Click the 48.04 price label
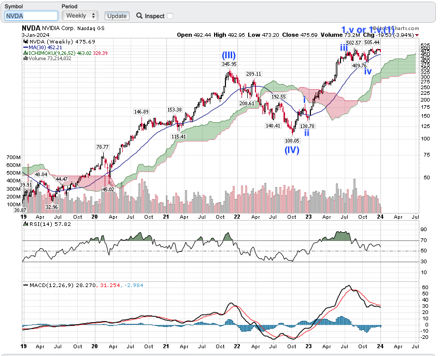440x356 pixels. point(41,175)
